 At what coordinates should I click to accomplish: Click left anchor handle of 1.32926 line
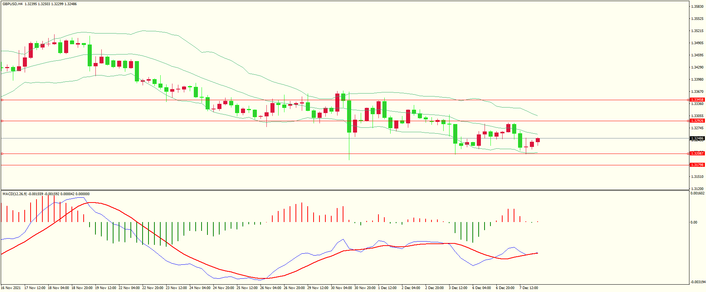click(2, 121)
